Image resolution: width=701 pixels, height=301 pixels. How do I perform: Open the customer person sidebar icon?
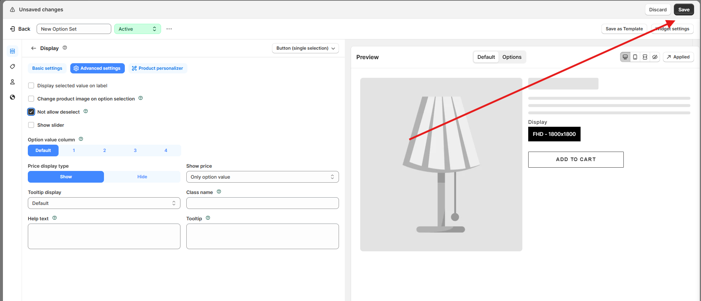coord(12,82)
